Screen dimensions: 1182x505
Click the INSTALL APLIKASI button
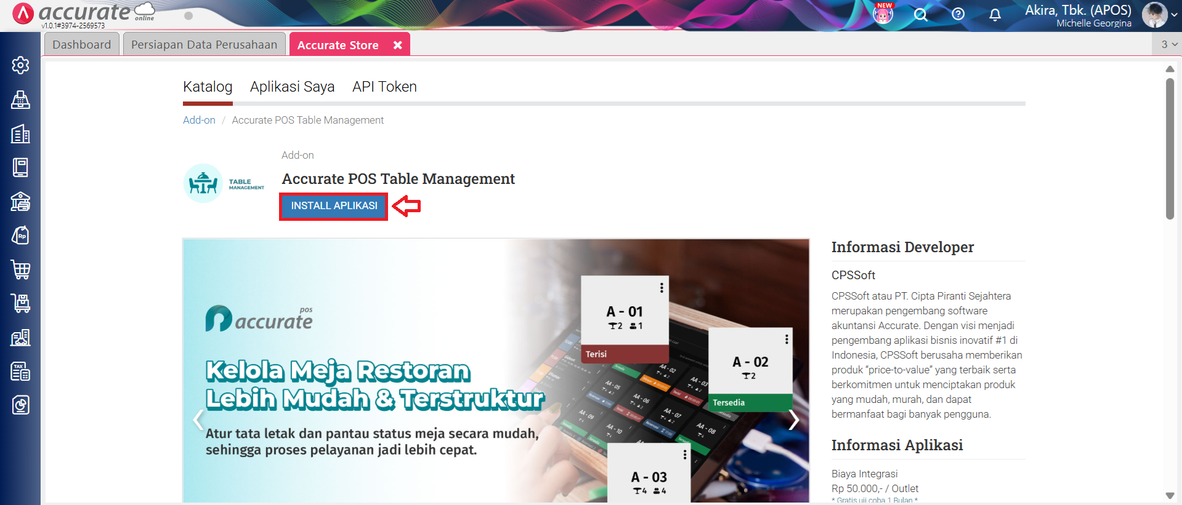tap(334, 206)
